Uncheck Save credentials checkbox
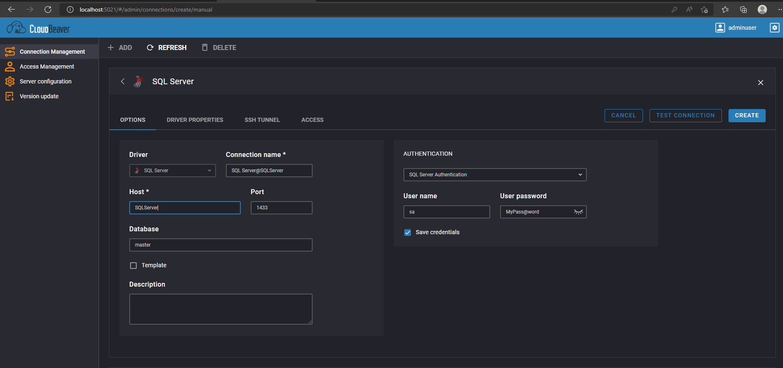The width and height of the screenshot is (783, 368). coord(408,233)
